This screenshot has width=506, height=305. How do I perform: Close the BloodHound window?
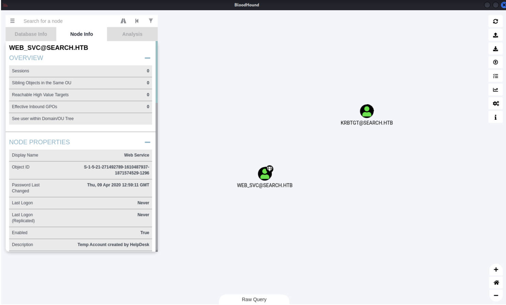click(504, 5)
